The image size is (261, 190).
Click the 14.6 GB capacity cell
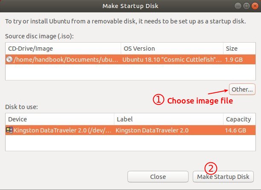[235, 130]
